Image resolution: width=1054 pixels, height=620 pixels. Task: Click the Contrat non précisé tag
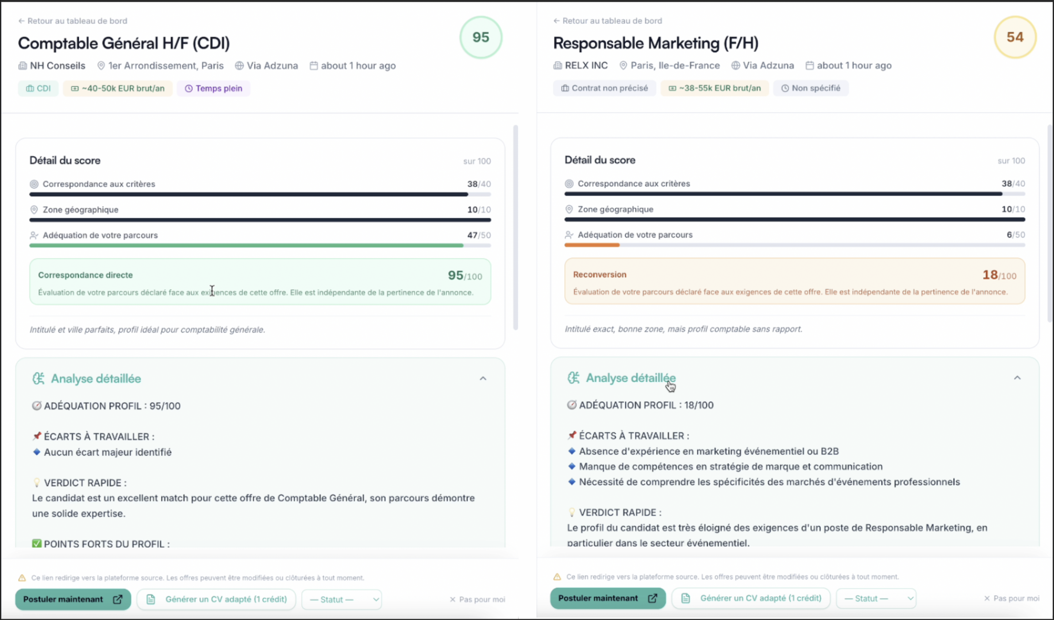[x=604, y=88]
